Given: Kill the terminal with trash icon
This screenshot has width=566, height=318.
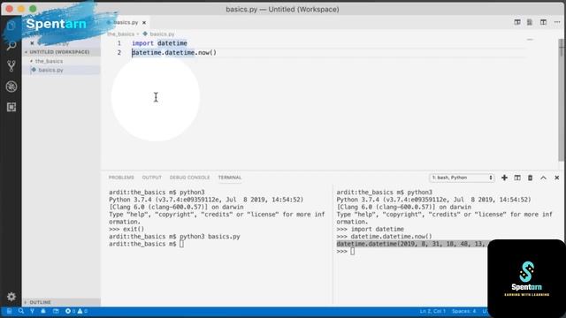Looking at the screenshot, I should coord(531,178).
